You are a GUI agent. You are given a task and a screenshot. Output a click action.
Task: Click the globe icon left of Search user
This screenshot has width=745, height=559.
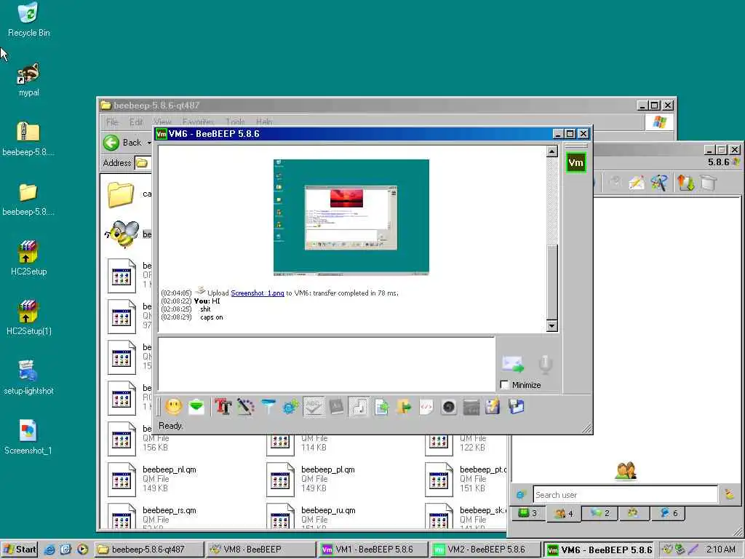[521, 495]
